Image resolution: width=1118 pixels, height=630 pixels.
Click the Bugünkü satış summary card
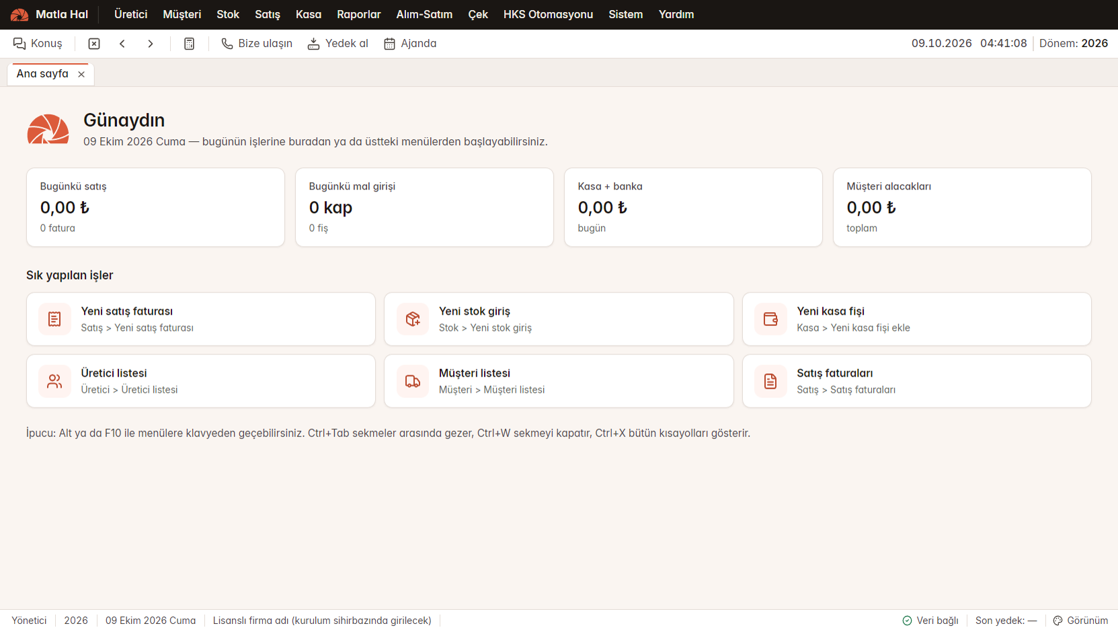tap(155, 207)
